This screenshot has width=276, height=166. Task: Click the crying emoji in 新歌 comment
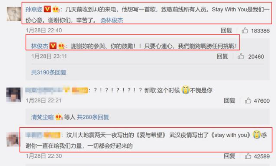coord(185,90)
